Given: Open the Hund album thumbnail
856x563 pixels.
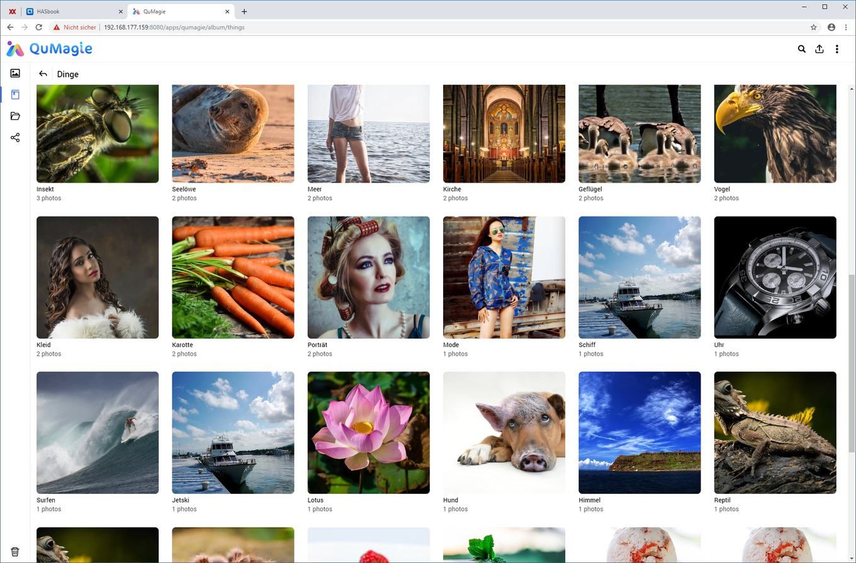Looking at the screenshot, I should pyautogui.click(x=504, y=433).
